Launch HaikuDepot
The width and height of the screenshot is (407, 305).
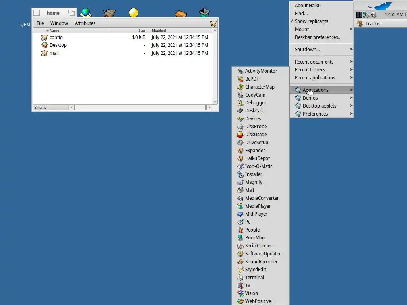tap(260, 158)
